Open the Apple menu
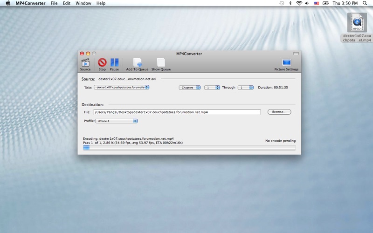The width and height of the screenshot is (373, 233). pos(8,3)
